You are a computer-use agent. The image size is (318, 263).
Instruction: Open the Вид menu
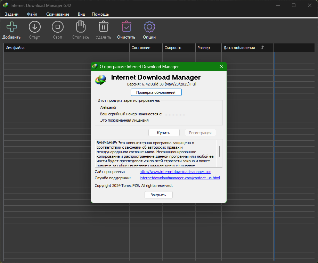(x=81, y=14)
